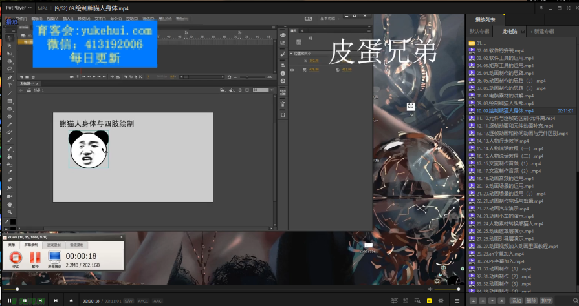Close the 此电脑 playlist tab
The width and height of the screenshot is (579, 306).
523,32
